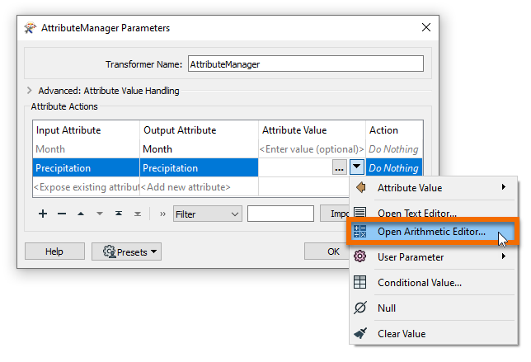This screenshot has width=531, height=362.
Task: Click the Null icon in context menu
Action: tap(360, 308)
